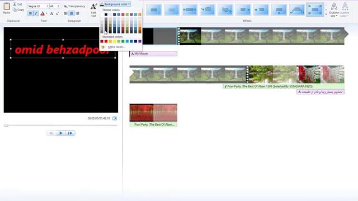Toggle Italic formatting
This screenshot has width=358, height=201.
pyautogui.click(x=36, y=13)
